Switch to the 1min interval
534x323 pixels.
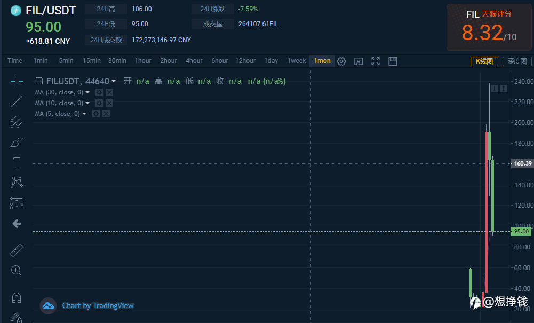click(41, 61)
